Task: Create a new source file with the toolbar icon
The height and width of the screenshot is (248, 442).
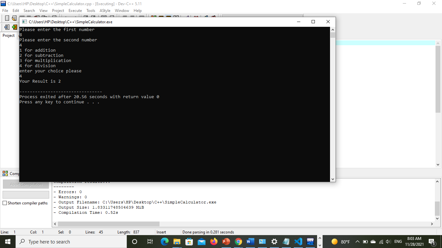Action: [x=7, y=18]
